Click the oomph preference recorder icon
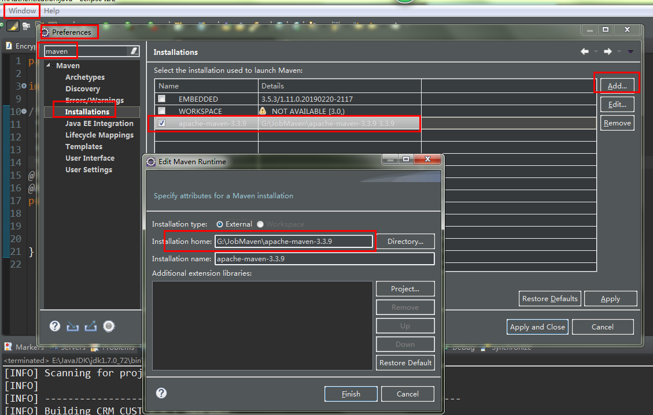This screenshot has height=415, width=653. (109, 327)
